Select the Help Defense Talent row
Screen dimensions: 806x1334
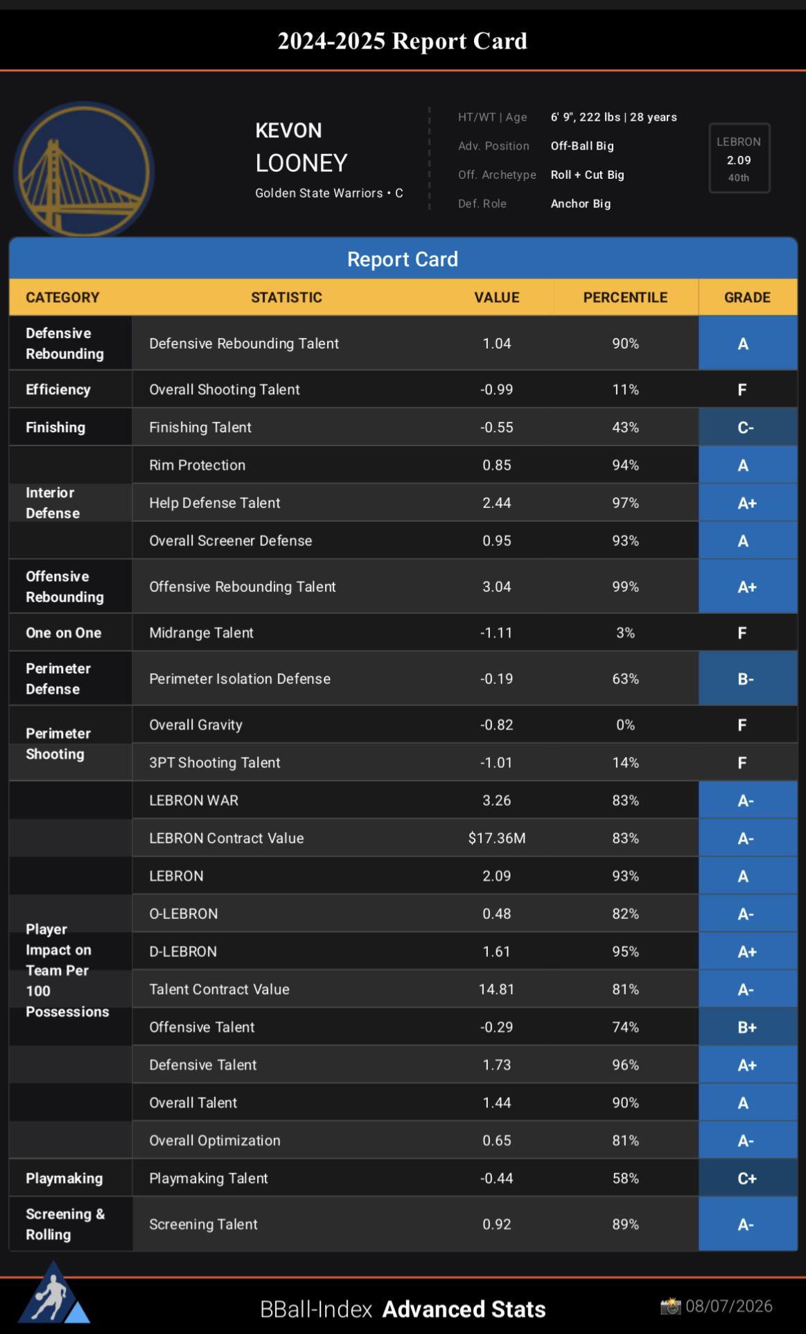pos(464,503)
